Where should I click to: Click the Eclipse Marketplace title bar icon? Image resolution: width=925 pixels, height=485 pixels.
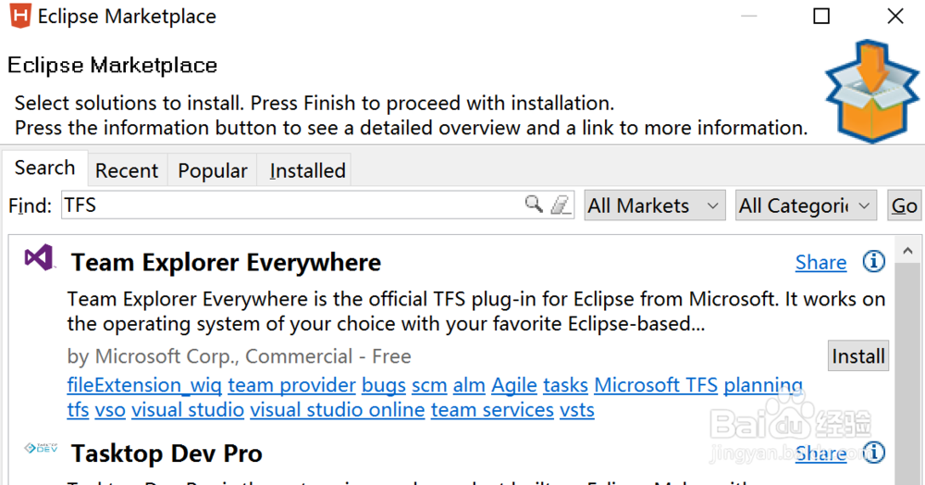pos(18,16)
